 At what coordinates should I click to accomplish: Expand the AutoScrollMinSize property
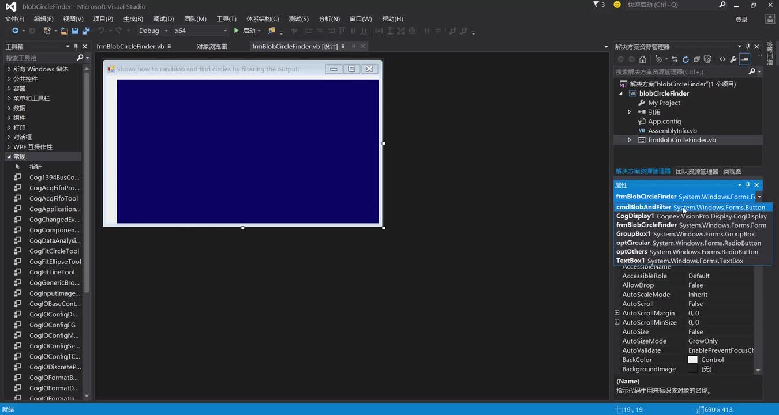tap(617, 322)
